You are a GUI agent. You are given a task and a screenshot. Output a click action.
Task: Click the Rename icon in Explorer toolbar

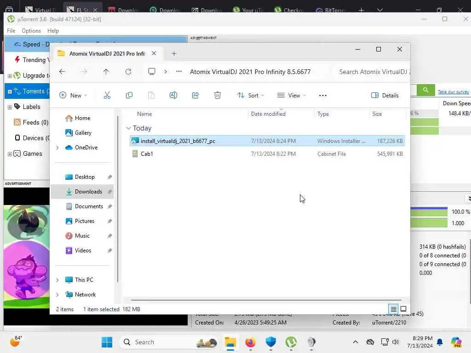click(173, 96)
